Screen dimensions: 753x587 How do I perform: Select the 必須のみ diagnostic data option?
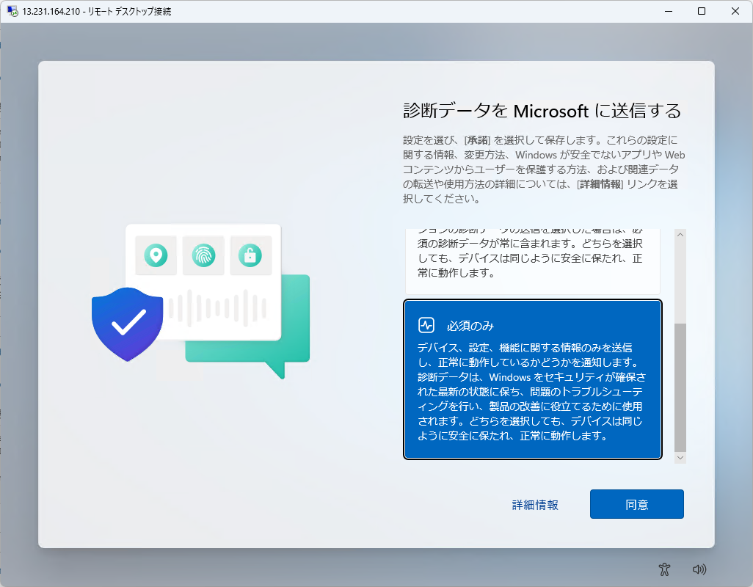533,379
